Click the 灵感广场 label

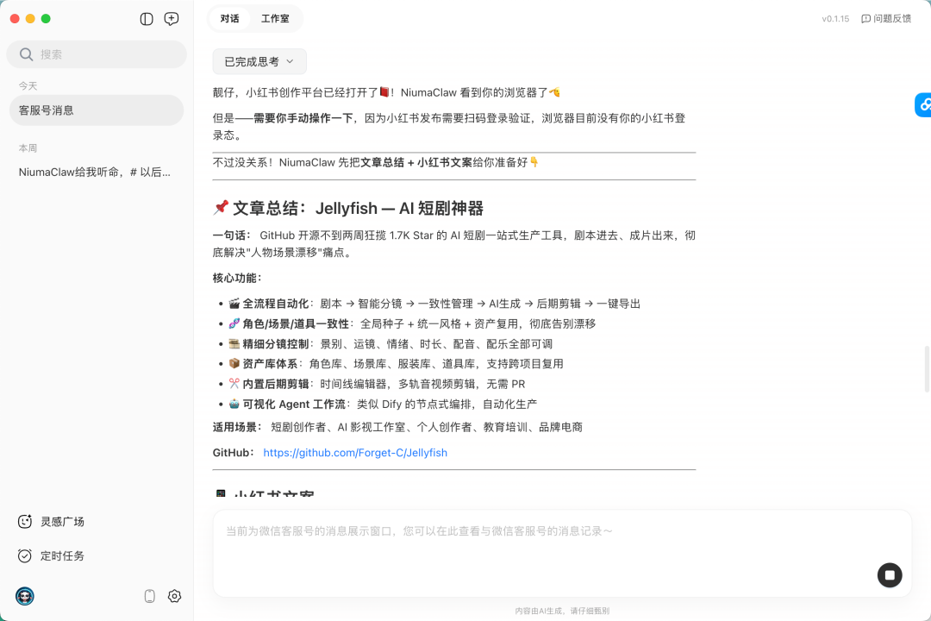pos(62,522)
